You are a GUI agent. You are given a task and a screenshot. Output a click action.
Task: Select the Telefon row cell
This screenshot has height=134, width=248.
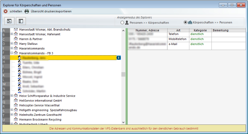(178, 34)
